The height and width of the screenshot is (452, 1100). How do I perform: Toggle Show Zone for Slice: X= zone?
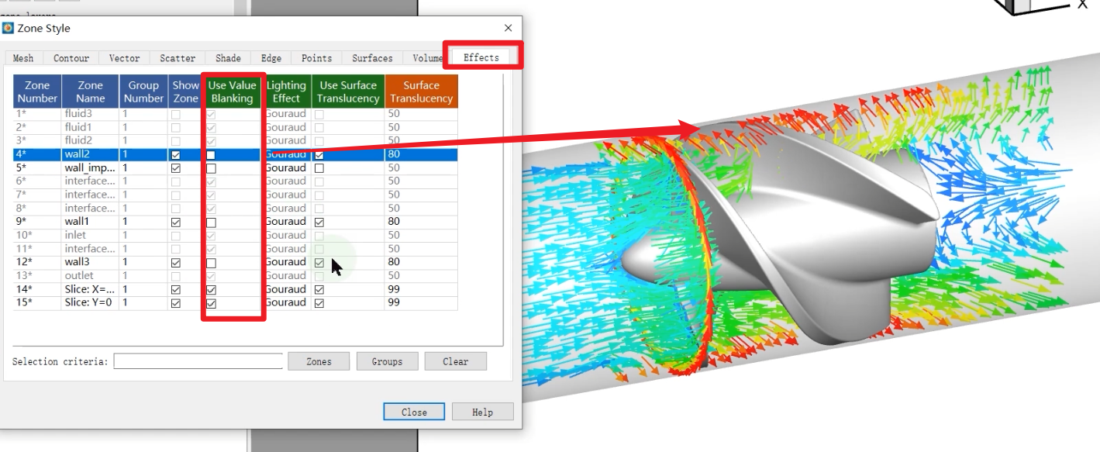pos(176,290)
